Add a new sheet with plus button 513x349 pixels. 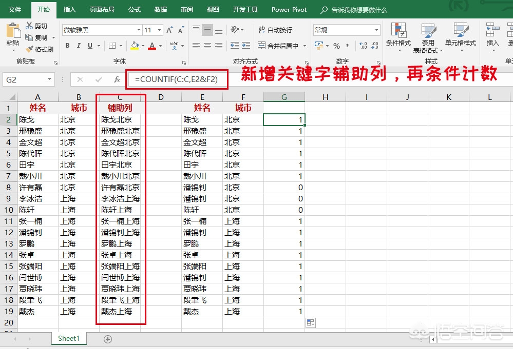point(108,339)
